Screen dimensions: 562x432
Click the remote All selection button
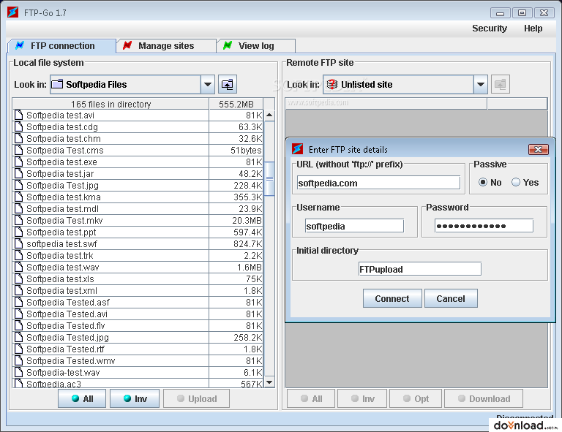pos(311,398)
